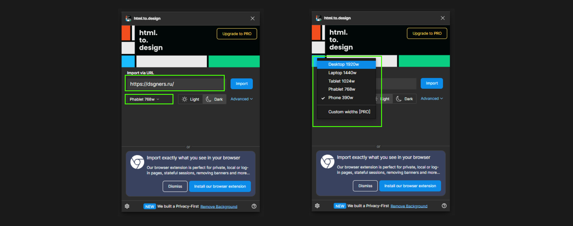This screenshot has height=226, width=573.
Task: Open the Remove Background link in the right window
Action: tap(409, 206)
